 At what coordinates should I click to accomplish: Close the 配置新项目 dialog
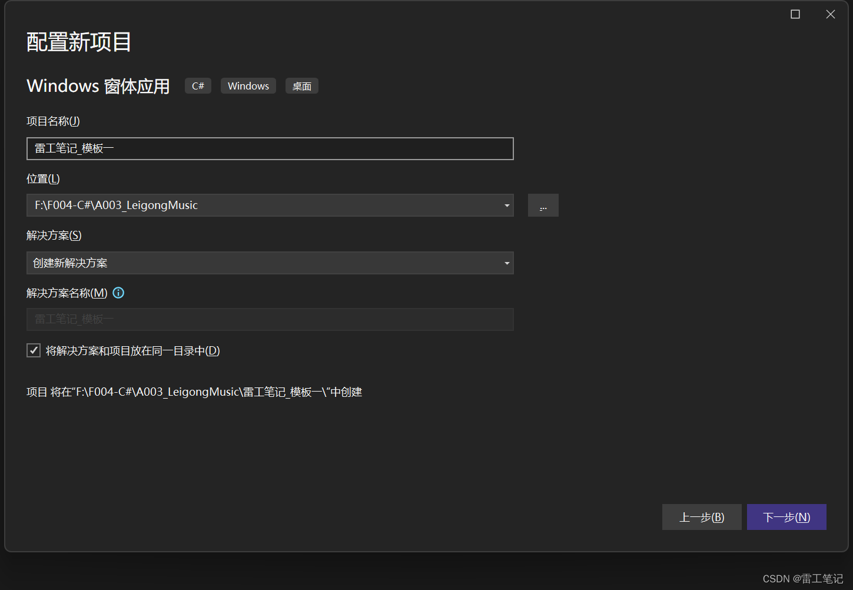click(831, 14)
